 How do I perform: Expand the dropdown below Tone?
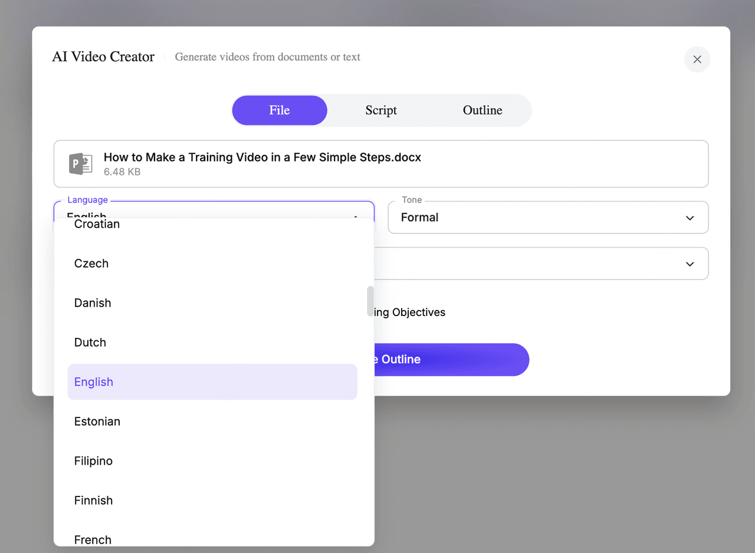click(x=690, y=264)
